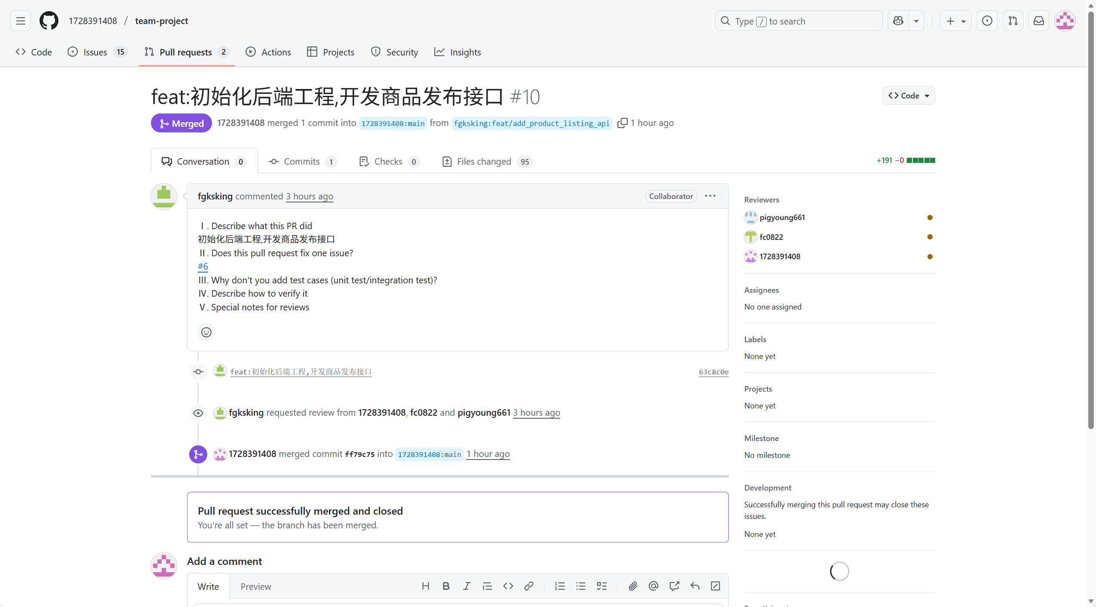Expand the Code dropdown button
This screenshot has width=1096, height=607.
tap(909, 95)
